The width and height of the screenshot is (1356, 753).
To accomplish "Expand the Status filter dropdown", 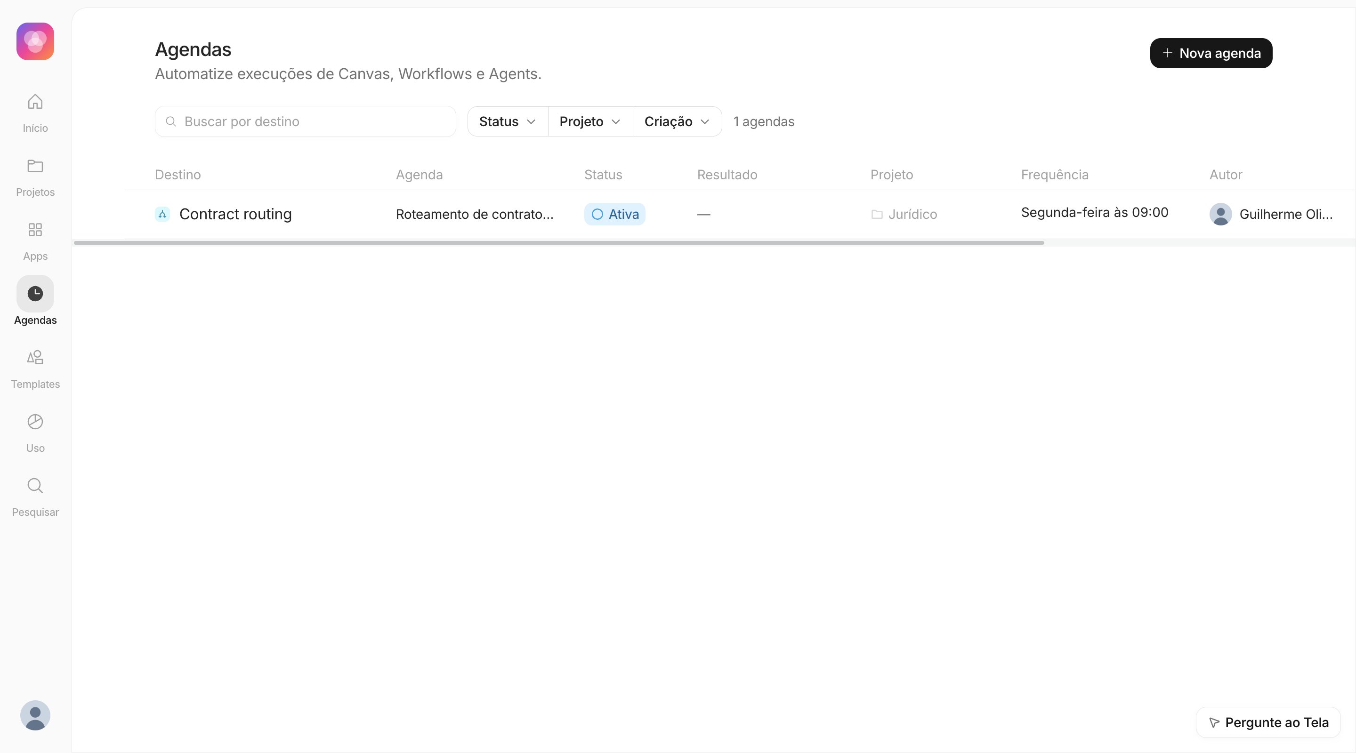I will coord(508,121).
